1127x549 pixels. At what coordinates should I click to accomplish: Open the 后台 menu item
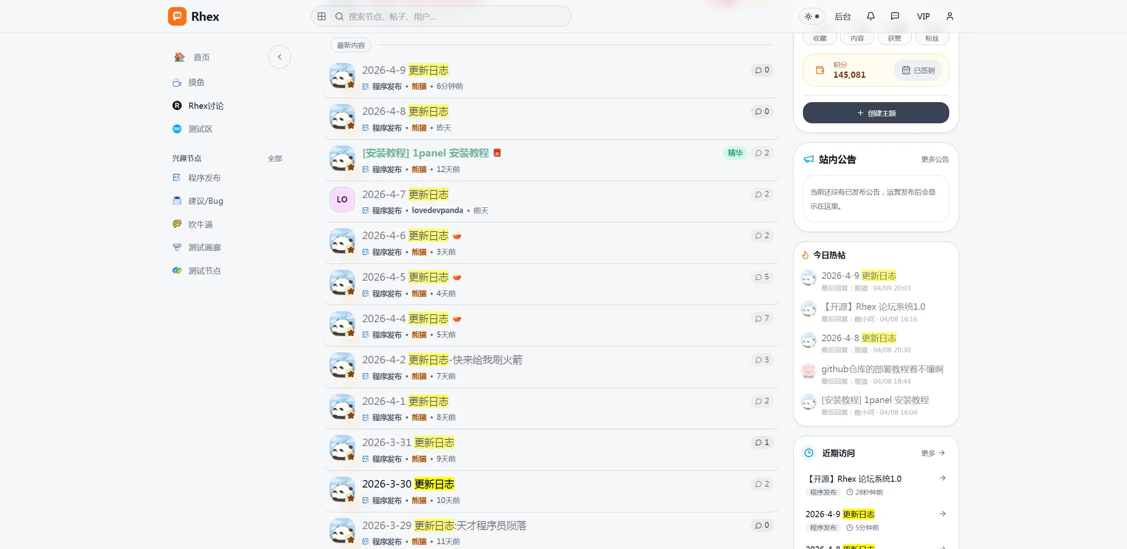click(843, 16)
